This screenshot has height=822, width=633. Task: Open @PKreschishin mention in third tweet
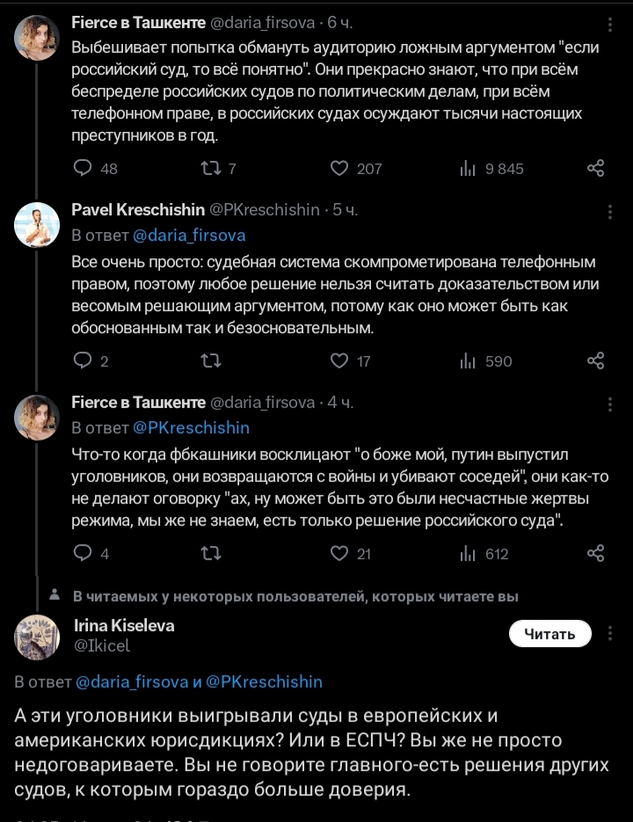point(191,428)
